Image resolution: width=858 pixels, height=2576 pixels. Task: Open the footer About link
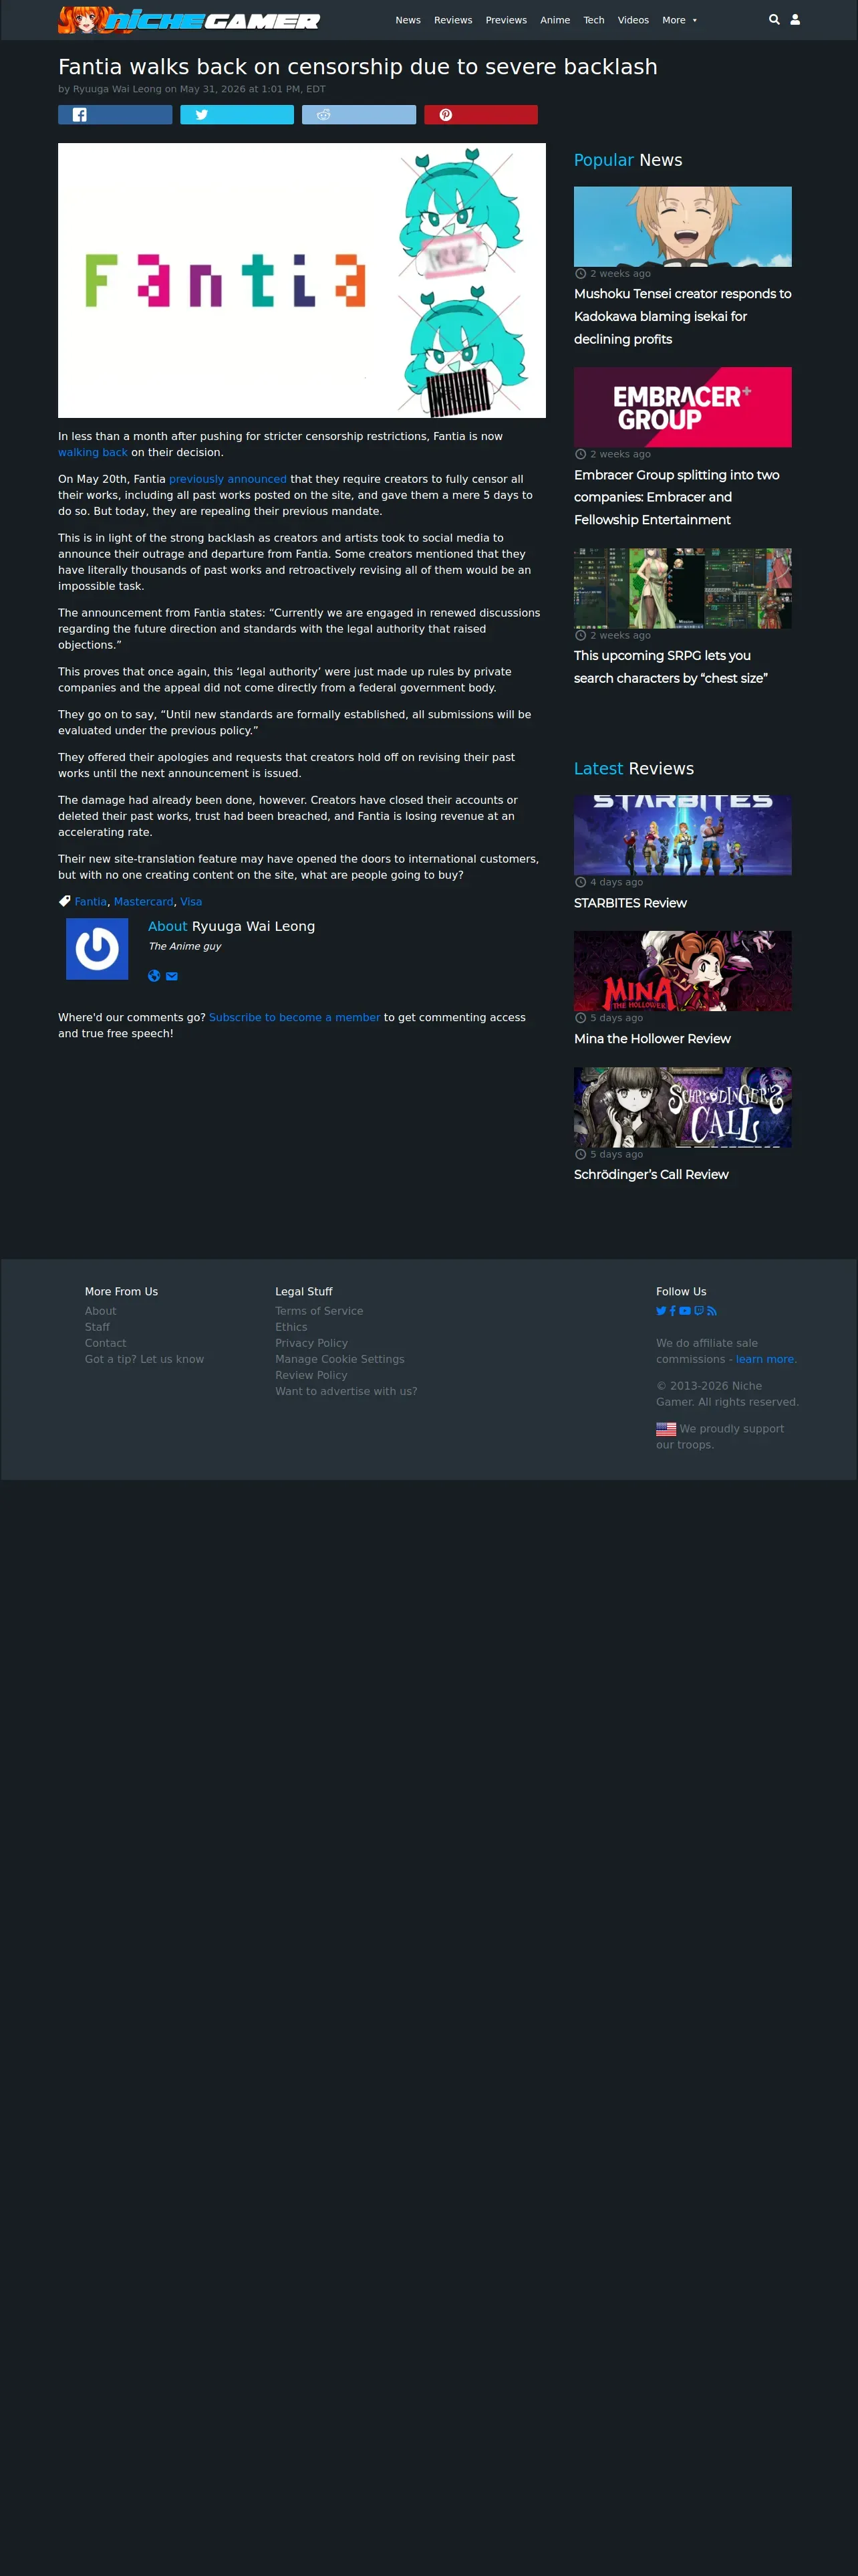point(100,1311)
